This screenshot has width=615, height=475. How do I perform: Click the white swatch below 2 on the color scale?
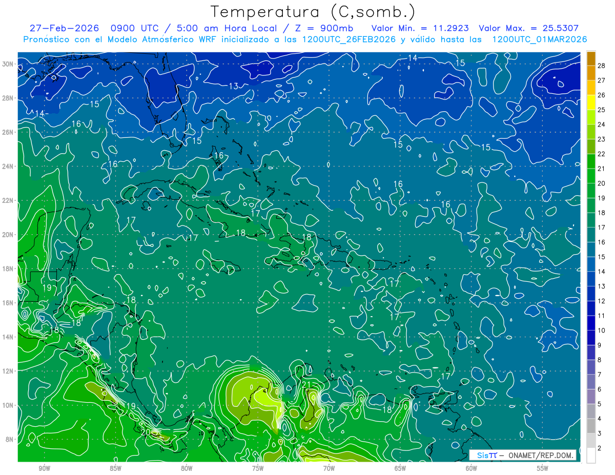pyautogui.click(x=591, y=456)
